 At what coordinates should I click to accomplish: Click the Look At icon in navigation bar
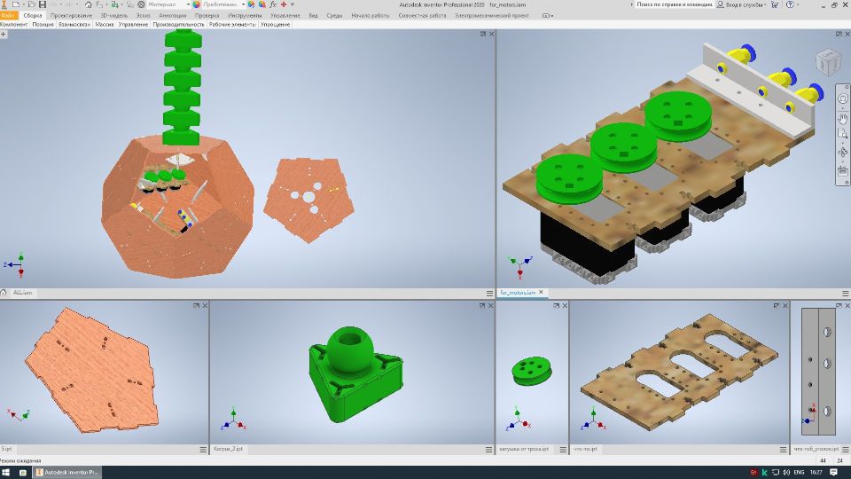(x=842, y=171)
